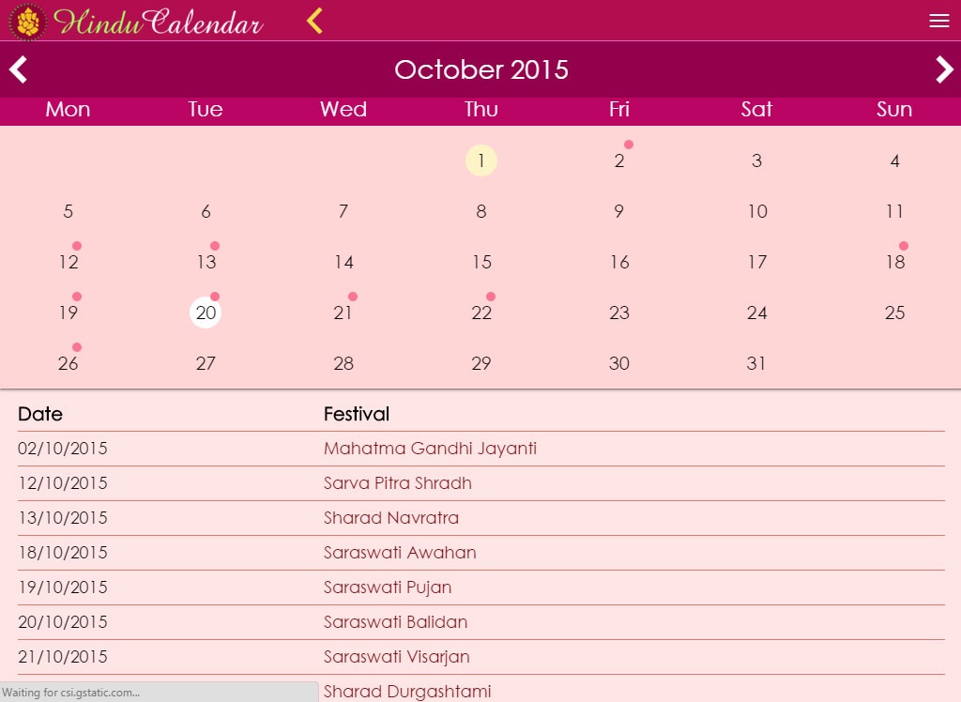Select date 23 in calendar
Image resolution: width=961 pixels, height=702 pixels.
tap(619, 313)
